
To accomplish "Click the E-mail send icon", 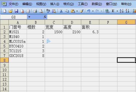I will pos(28,11).
